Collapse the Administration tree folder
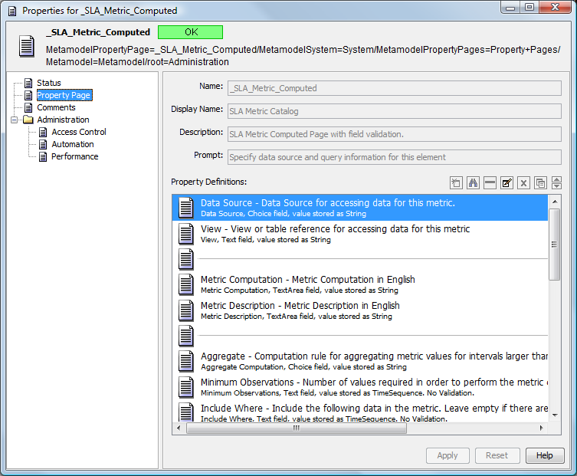 [14, 120]
